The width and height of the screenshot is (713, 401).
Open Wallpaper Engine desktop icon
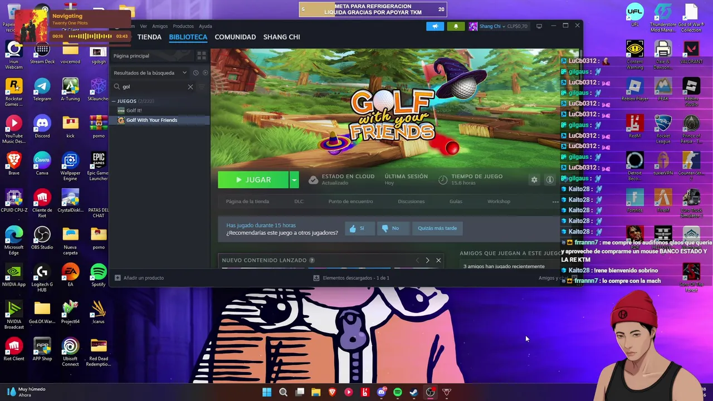[70, 167]
